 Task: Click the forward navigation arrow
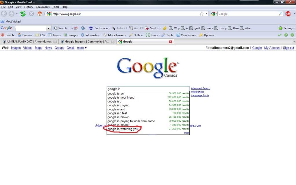(12, 14)
